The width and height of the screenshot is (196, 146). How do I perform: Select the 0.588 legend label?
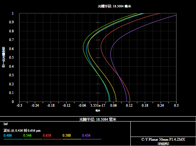(67, 135)
